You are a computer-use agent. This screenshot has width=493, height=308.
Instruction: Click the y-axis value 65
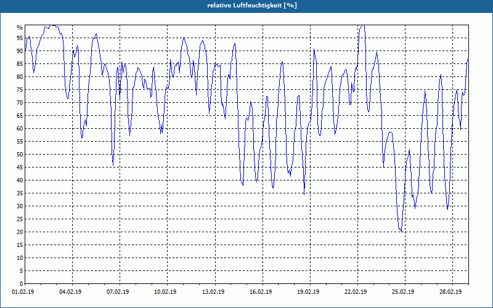point(20,116)
